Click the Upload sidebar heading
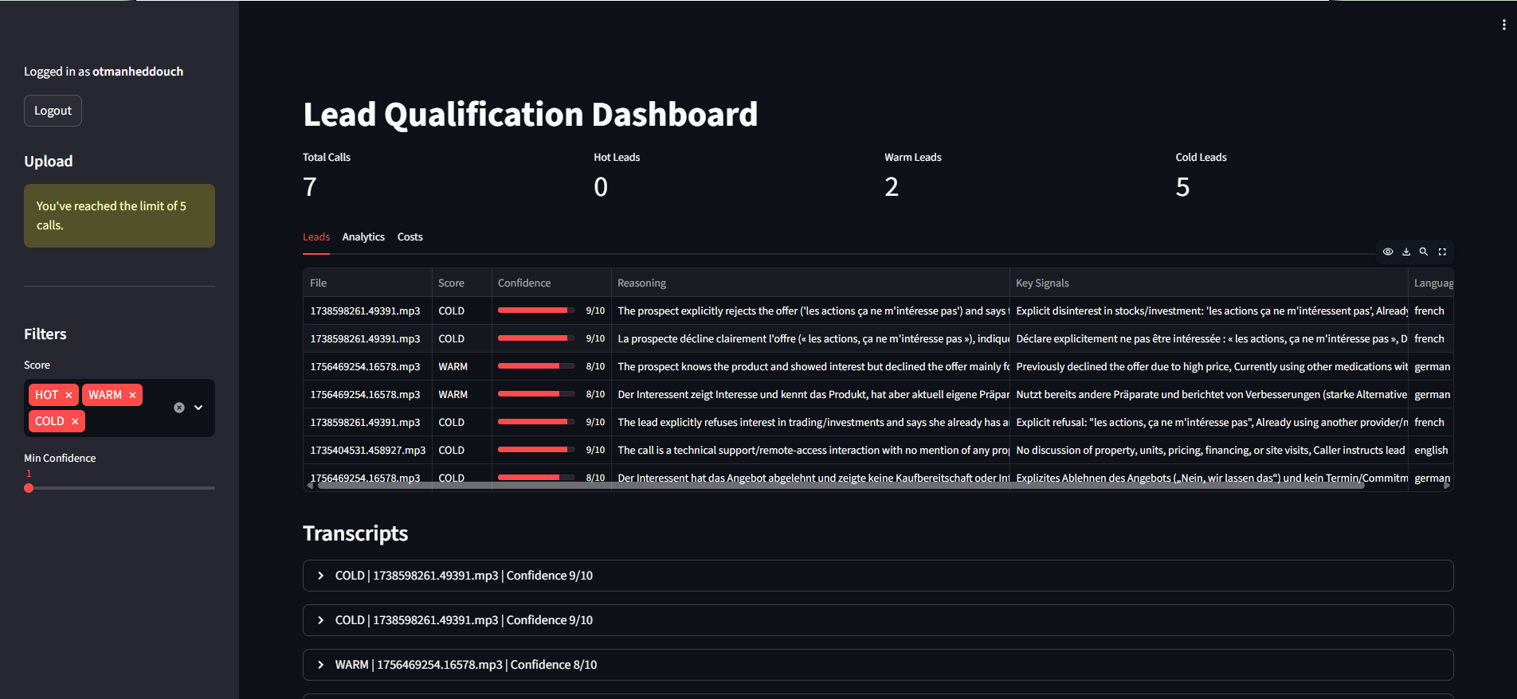This screenshot has width=1517, height=699. [49, 162]
